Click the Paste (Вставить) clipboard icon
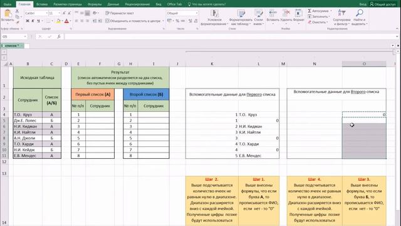The height and width of the screenshot is (226, 401). (x=8, y=13)
